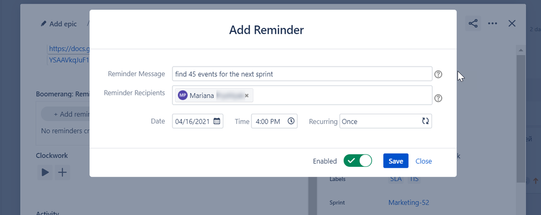Start the Clockwork timer play button

click(x=45, y=172)
